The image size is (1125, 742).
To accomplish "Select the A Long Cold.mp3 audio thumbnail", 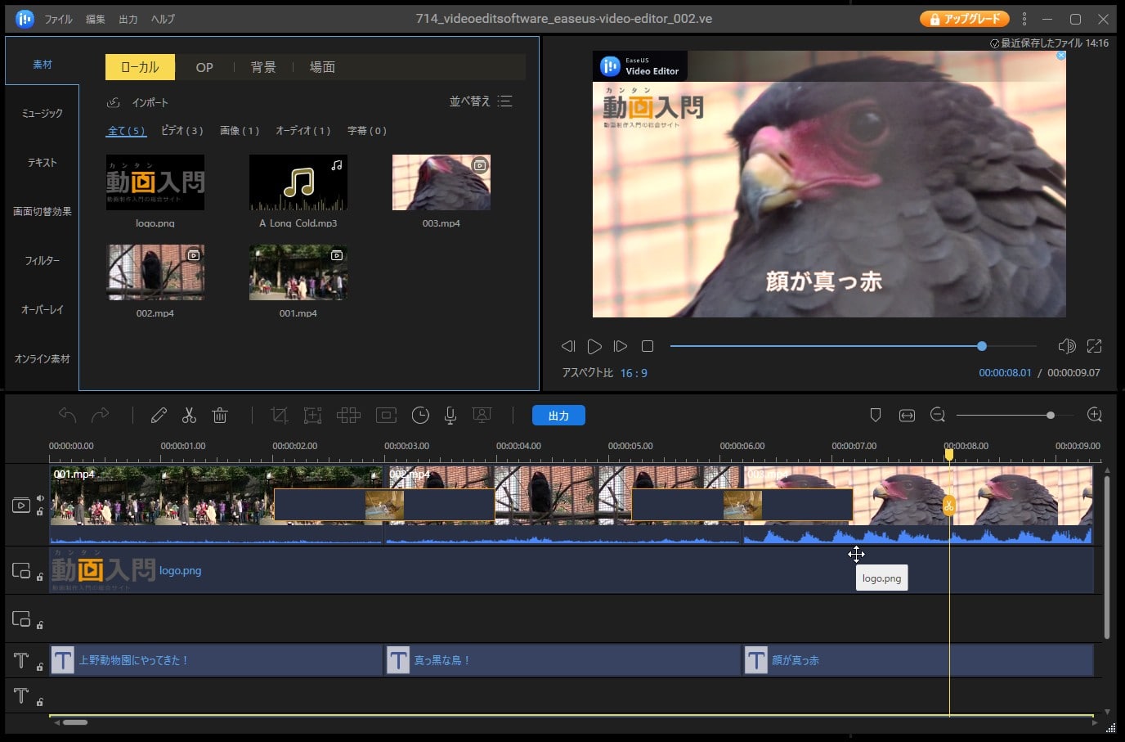I will (x=298, y=182).
